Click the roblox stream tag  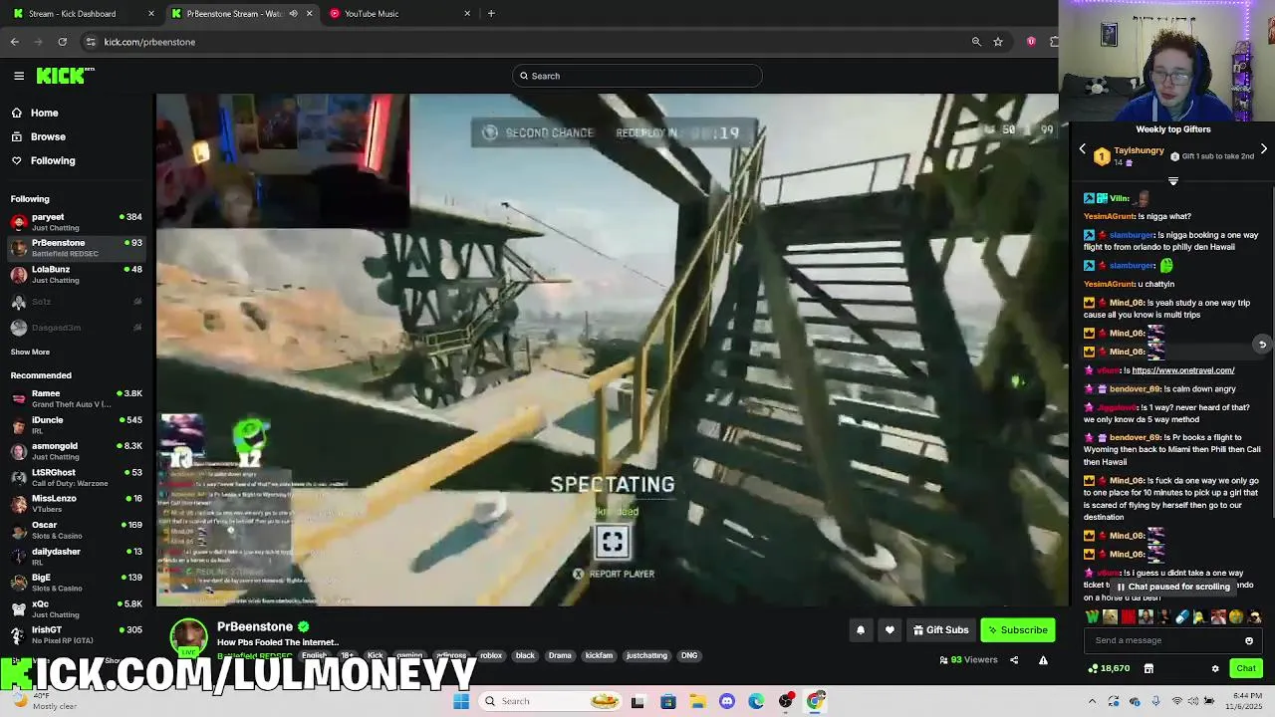[491, 656]
